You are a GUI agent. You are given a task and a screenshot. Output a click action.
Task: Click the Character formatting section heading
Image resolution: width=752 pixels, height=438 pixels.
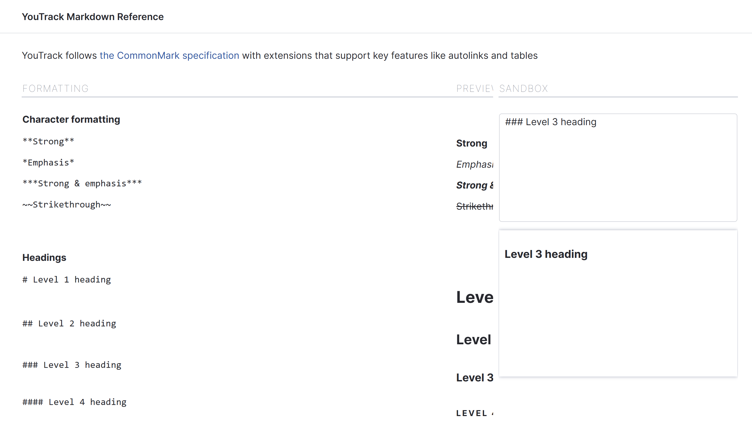point(71,119)
